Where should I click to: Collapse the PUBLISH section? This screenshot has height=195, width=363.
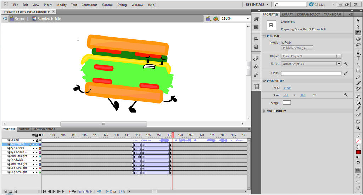(x=264, y=37)
